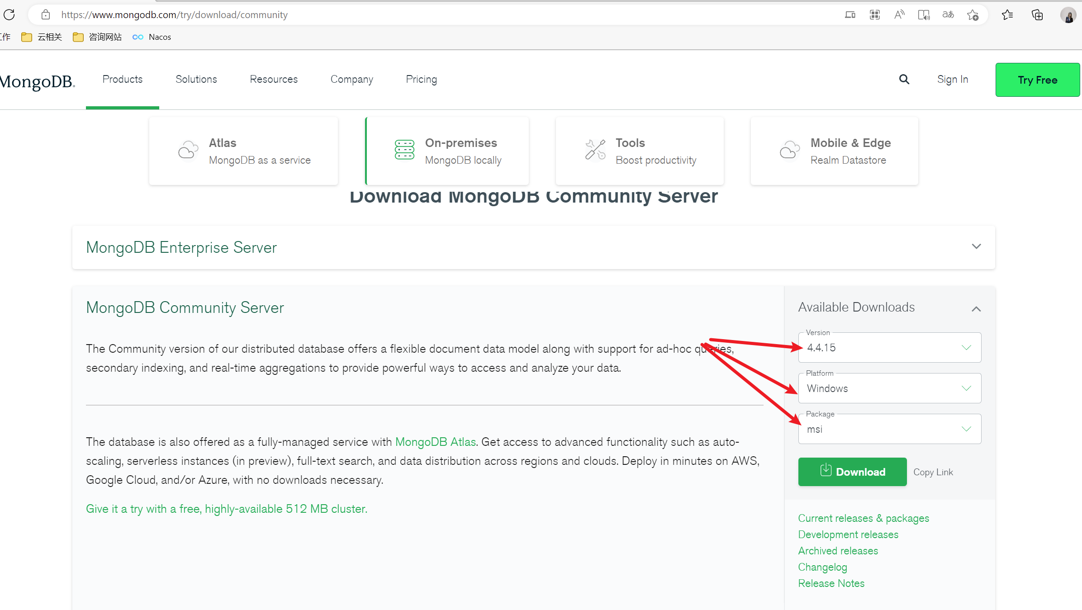Open Current releases & packages link
This screenshot has height=610, width=1082.
click(x=864, y=519)
